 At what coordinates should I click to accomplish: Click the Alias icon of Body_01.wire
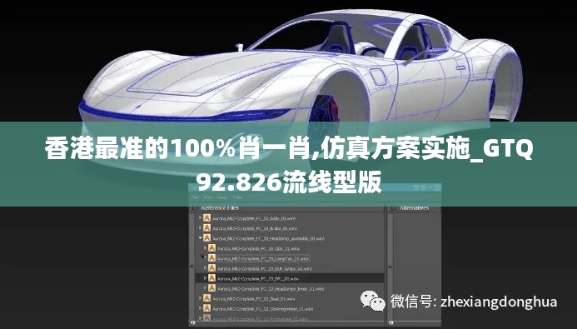click(x=206, y=218)
